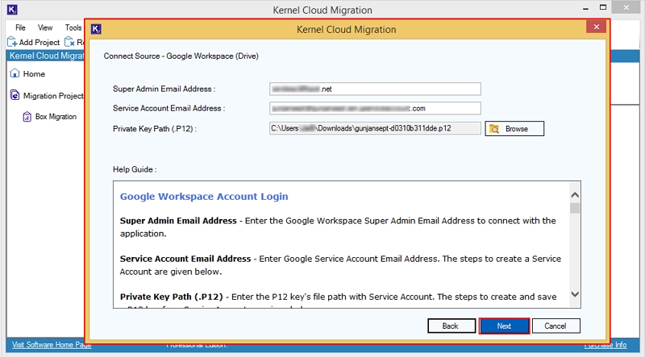Click the Migration Project icon
The width and height of the screenshot is (645, 357).
tap(15, 95)
